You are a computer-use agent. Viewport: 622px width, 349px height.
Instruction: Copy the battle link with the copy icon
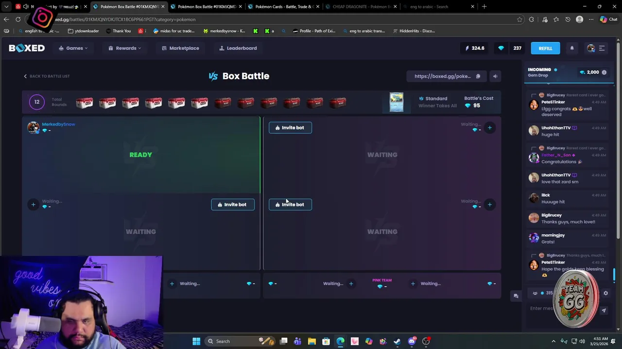pos(478,76)
